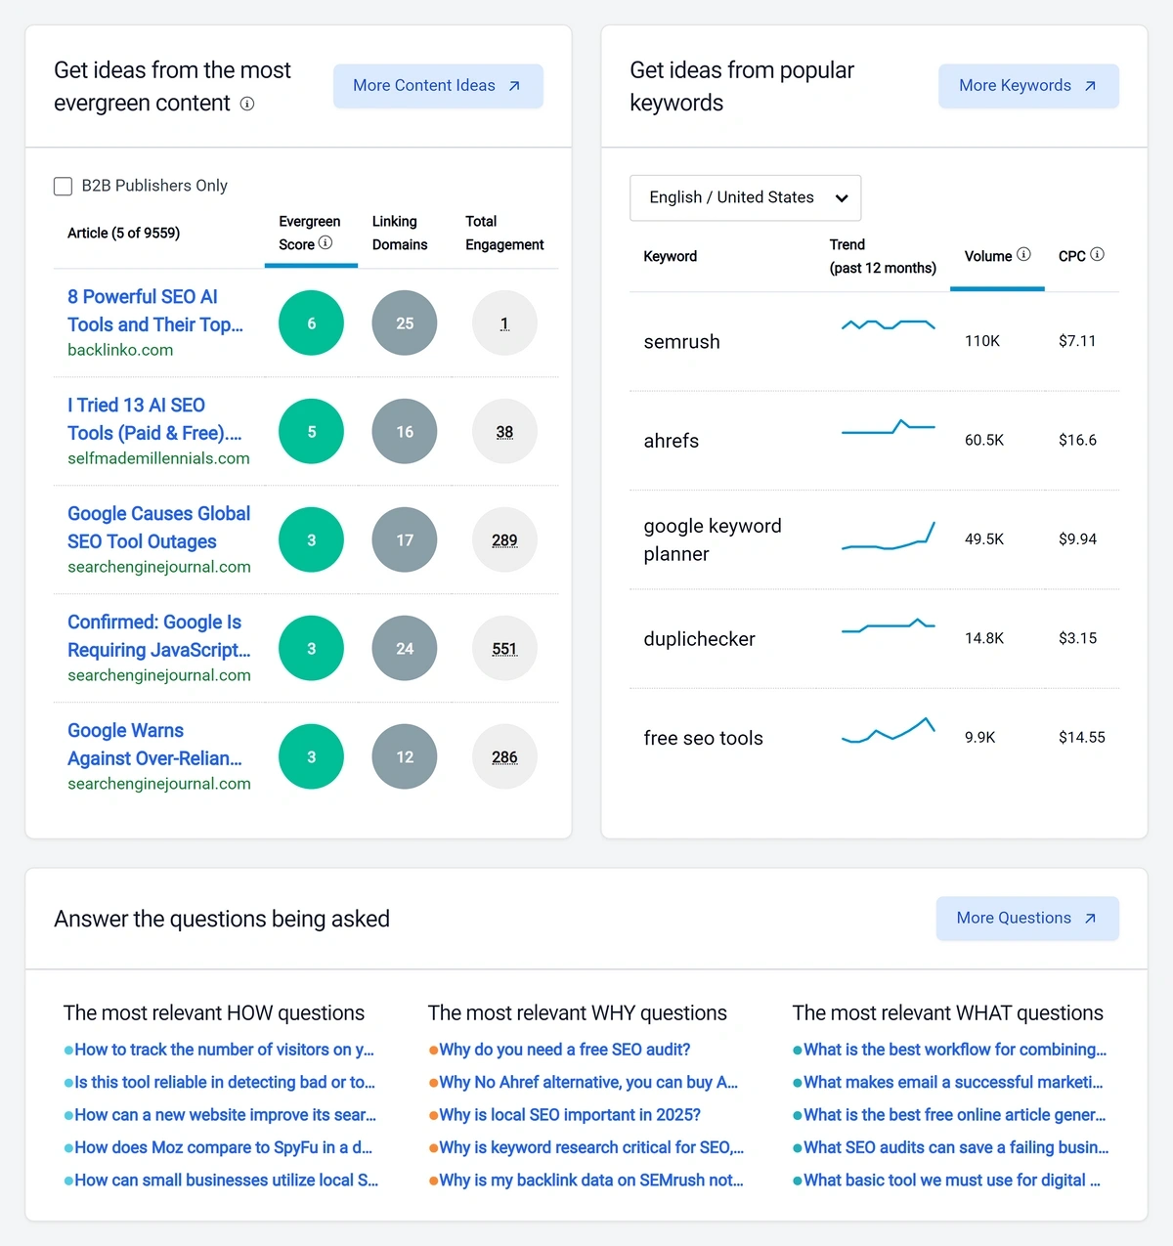Click info icon next to Evergreen Score
The image size is (1173, 1246).
[326, 243]
